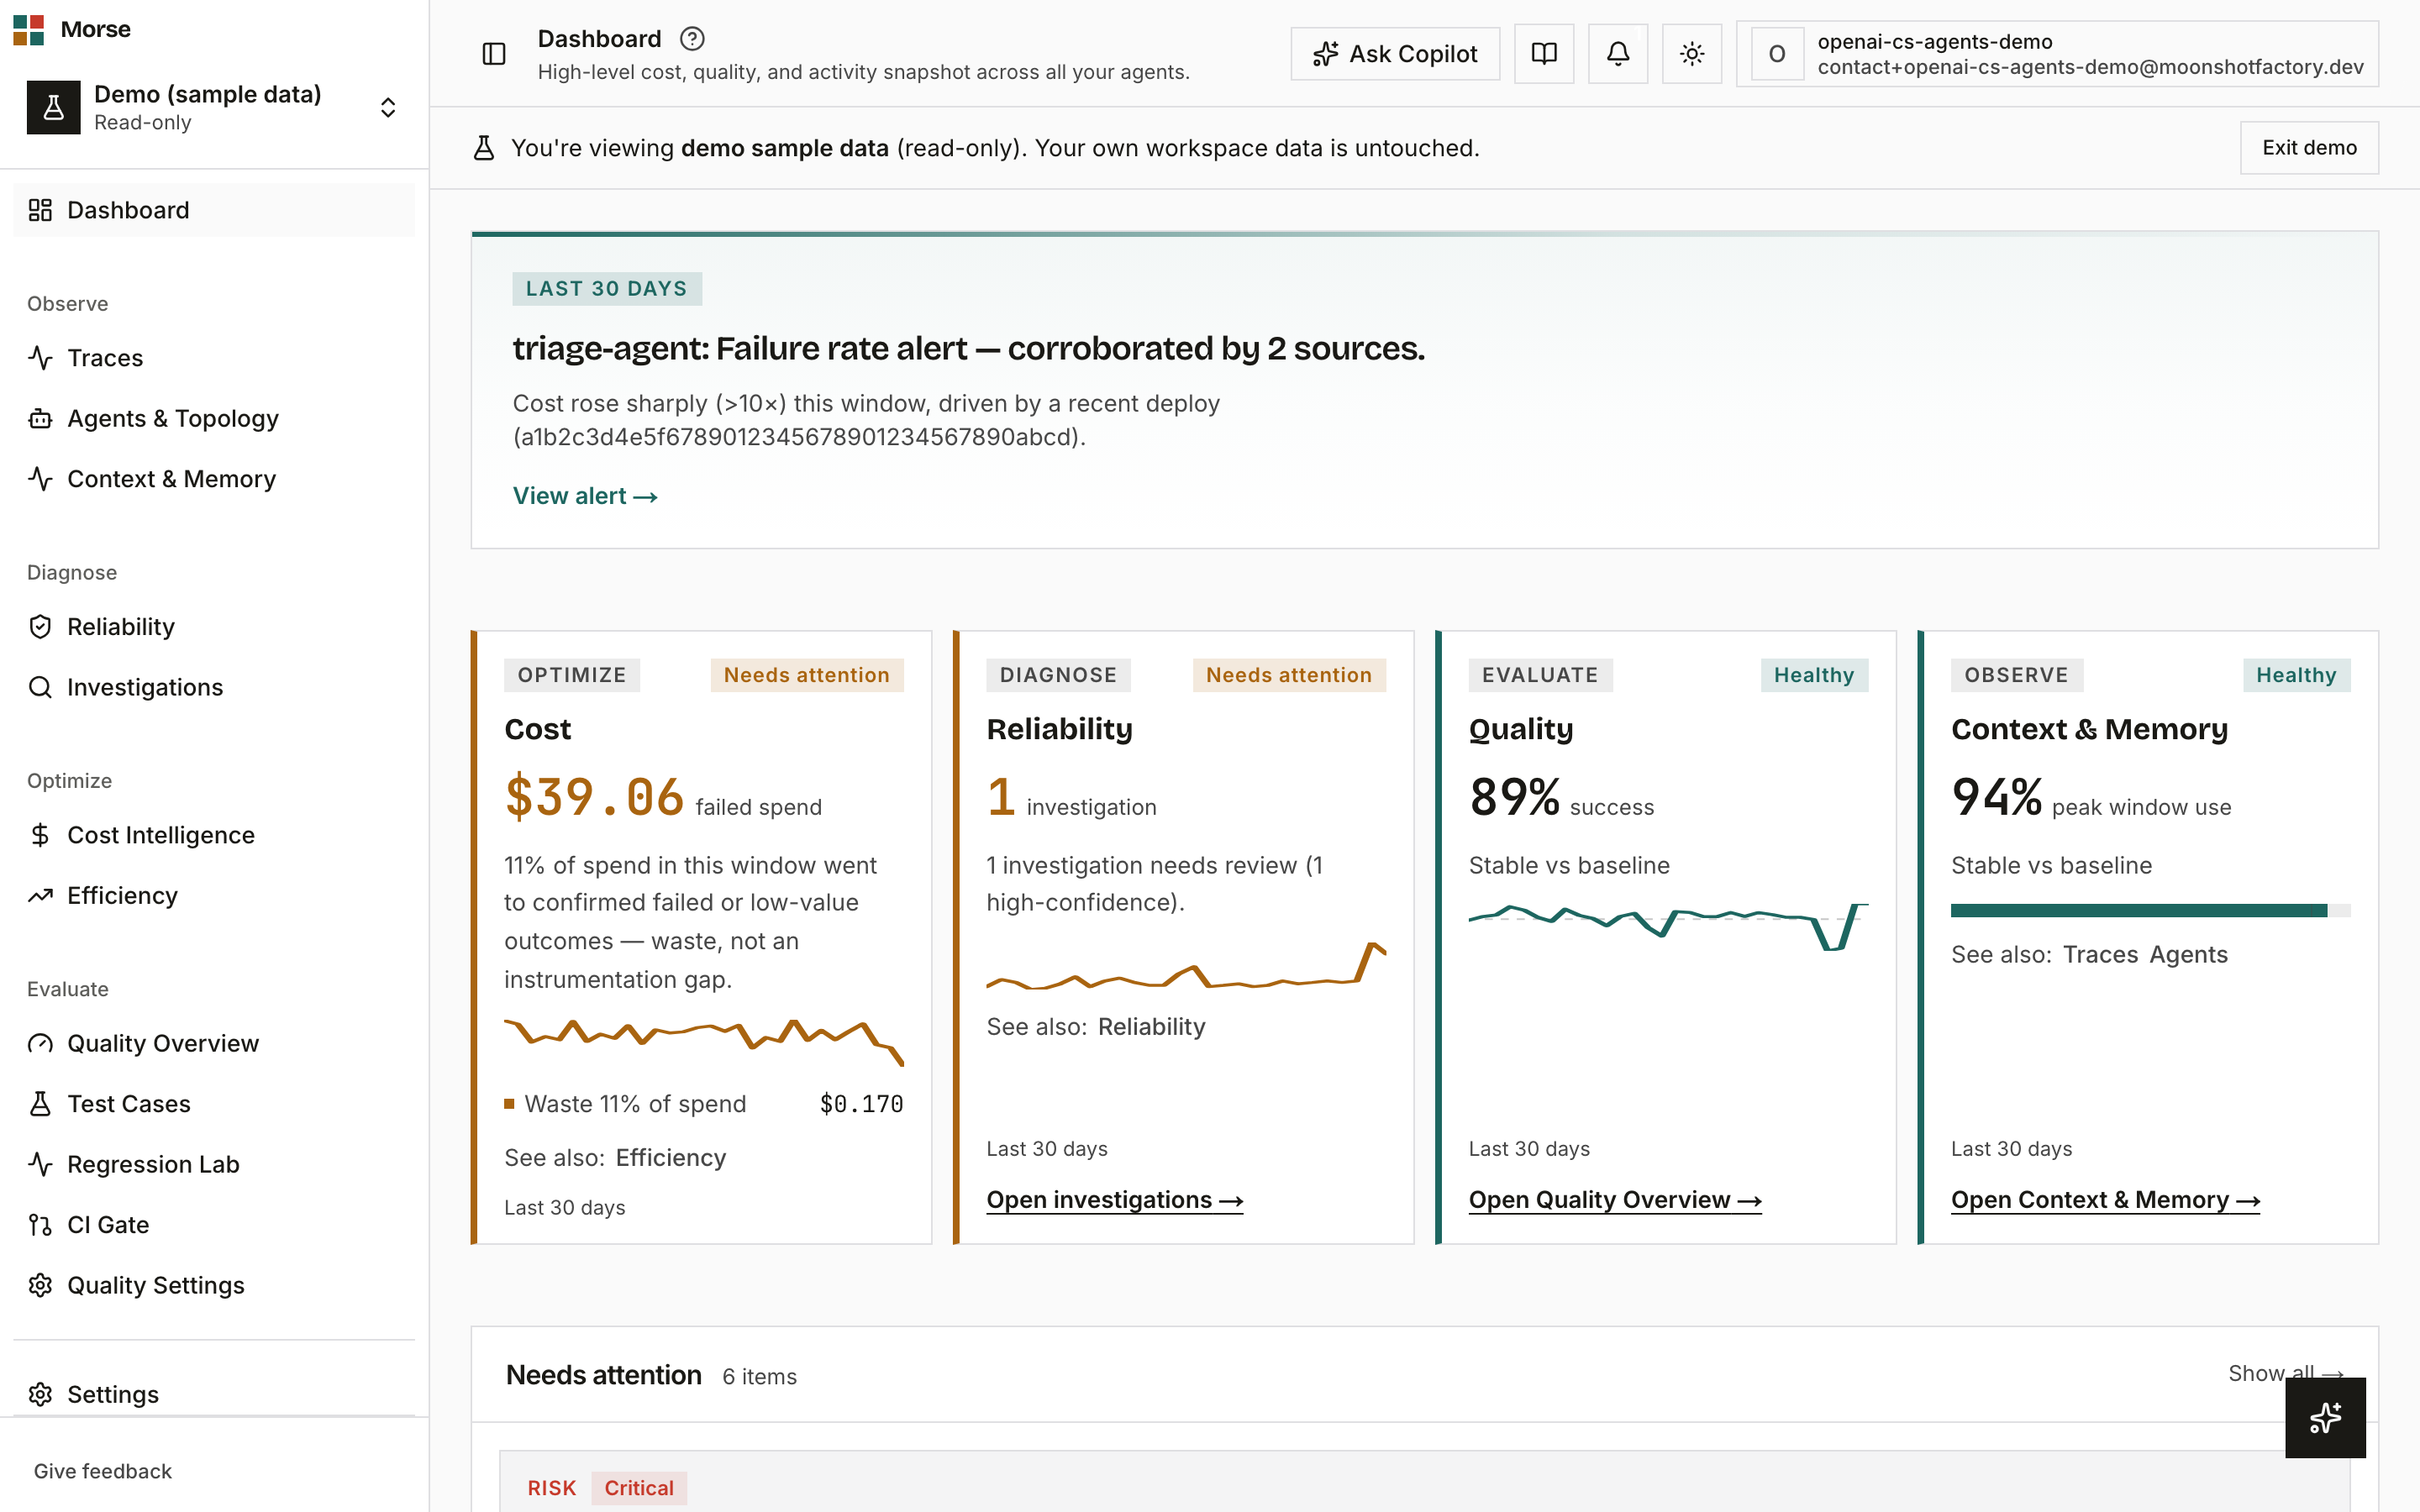
Task: Click the Reliability card Needs attention badge
Action: coord(1289,675)
